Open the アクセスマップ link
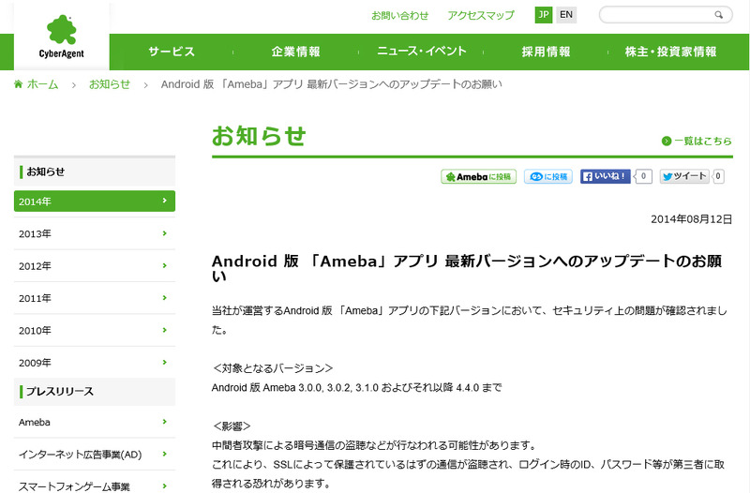The image size is (750, 493). (x=481, y=15)
